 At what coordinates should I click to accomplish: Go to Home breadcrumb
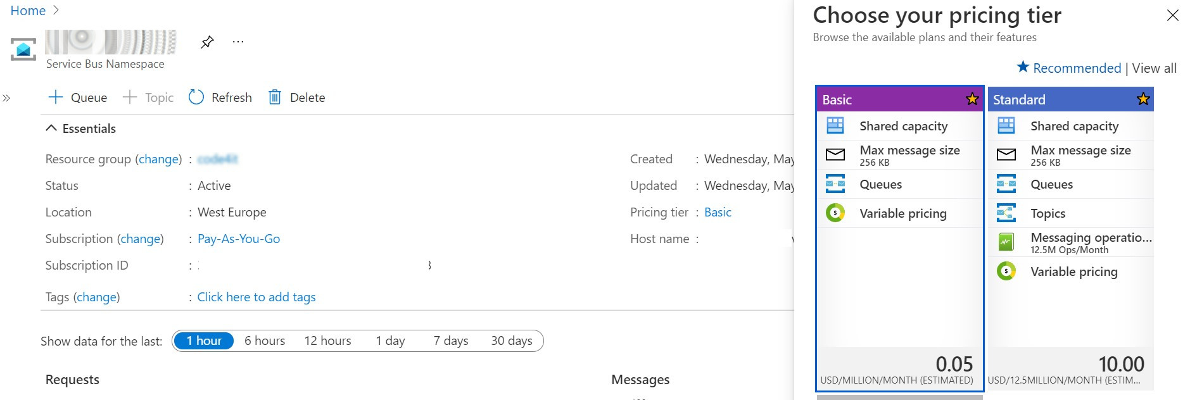28,11
